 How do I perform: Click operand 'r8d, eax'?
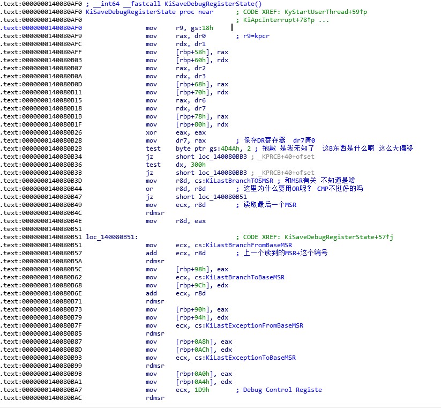coord(191,221)
